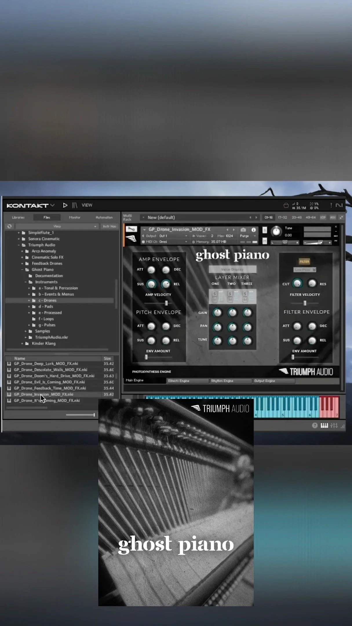Screen dimensions: 352x626
Task: Click the exclamation warning icon
Action: coord(331,205)
